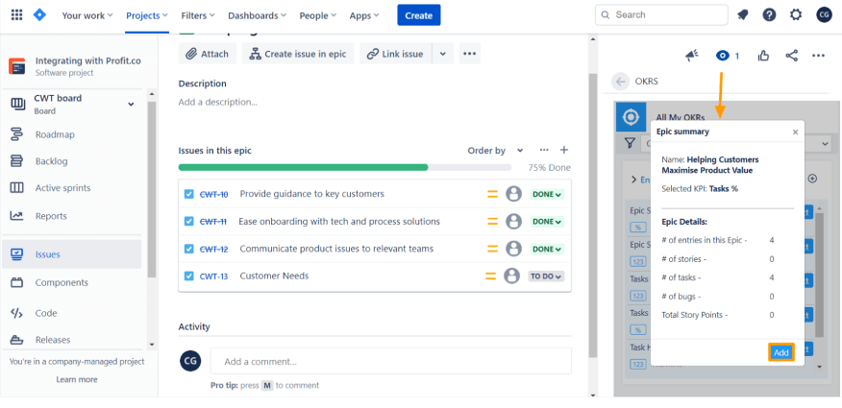842x408 pixels.
Task: Click the share icon
Action: (791, 56)
